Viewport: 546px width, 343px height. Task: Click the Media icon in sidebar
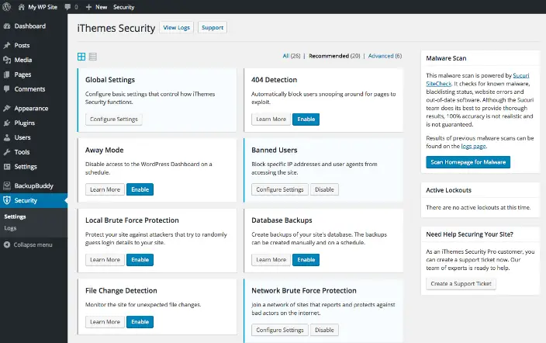[7, 60]
